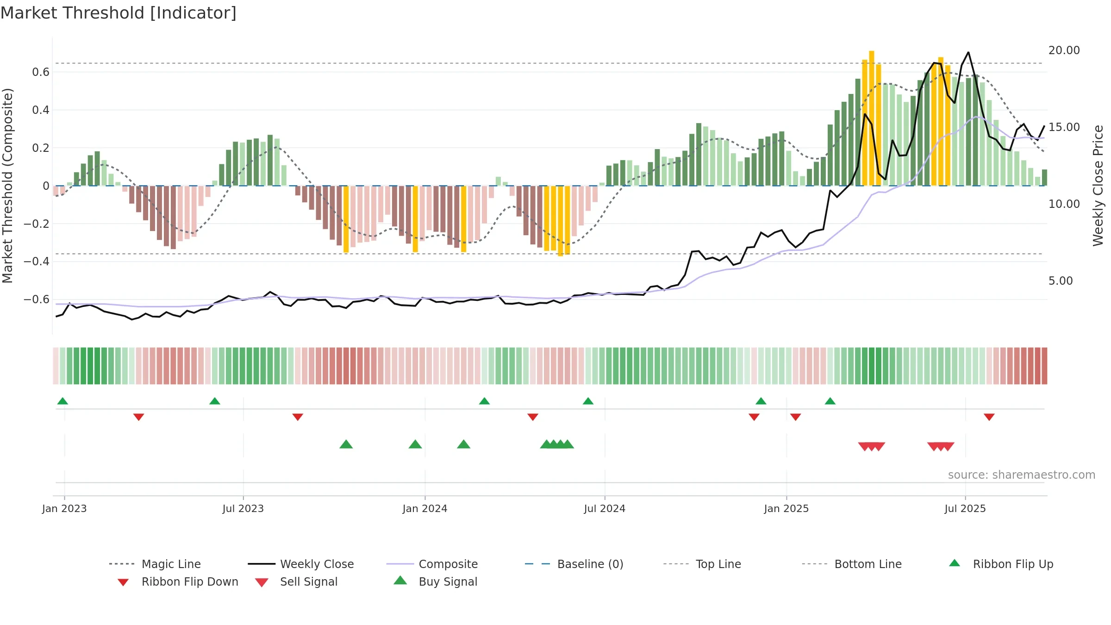Toggle Sell Signal legend entry
The height and width of the screenshot is (625, 1111).
[296, 581]
